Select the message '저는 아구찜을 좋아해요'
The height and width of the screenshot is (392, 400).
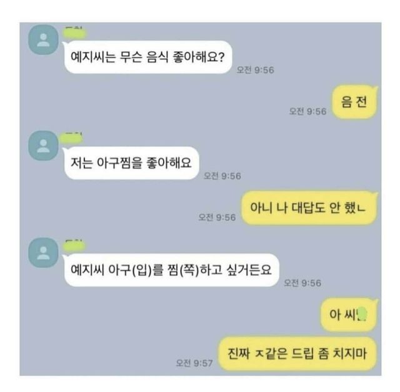[x=131, y=163]
